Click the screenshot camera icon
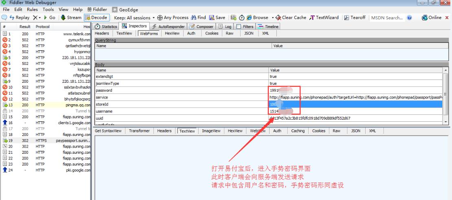This screenshot has width=452, height=200. [233, 17]
